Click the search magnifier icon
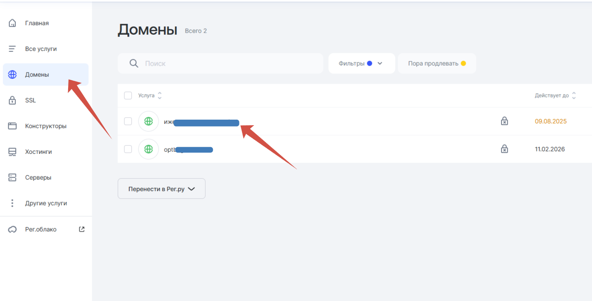This screenshot has height=301, width=592. (134, 63)
